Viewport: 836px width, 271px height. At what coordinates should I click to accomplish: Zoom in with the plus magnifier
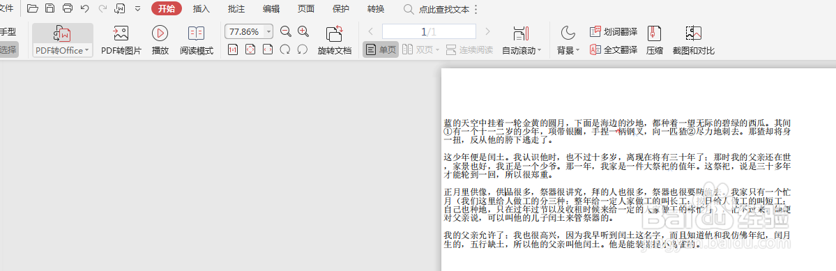[x=303, y=31]
